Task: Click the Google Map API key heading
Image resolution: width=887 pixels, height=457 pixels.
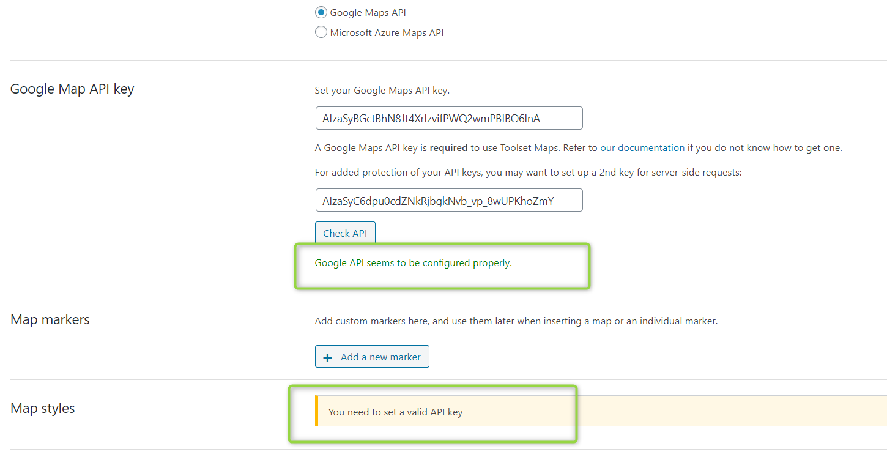Action: pos(72,89)
